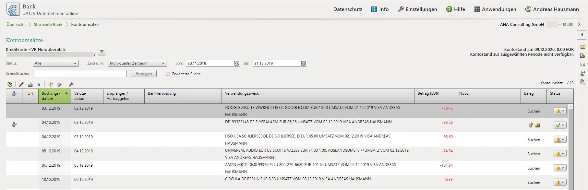
Task: Open the status dropdown for the CIRCULA row
Action: pos(560,182)
